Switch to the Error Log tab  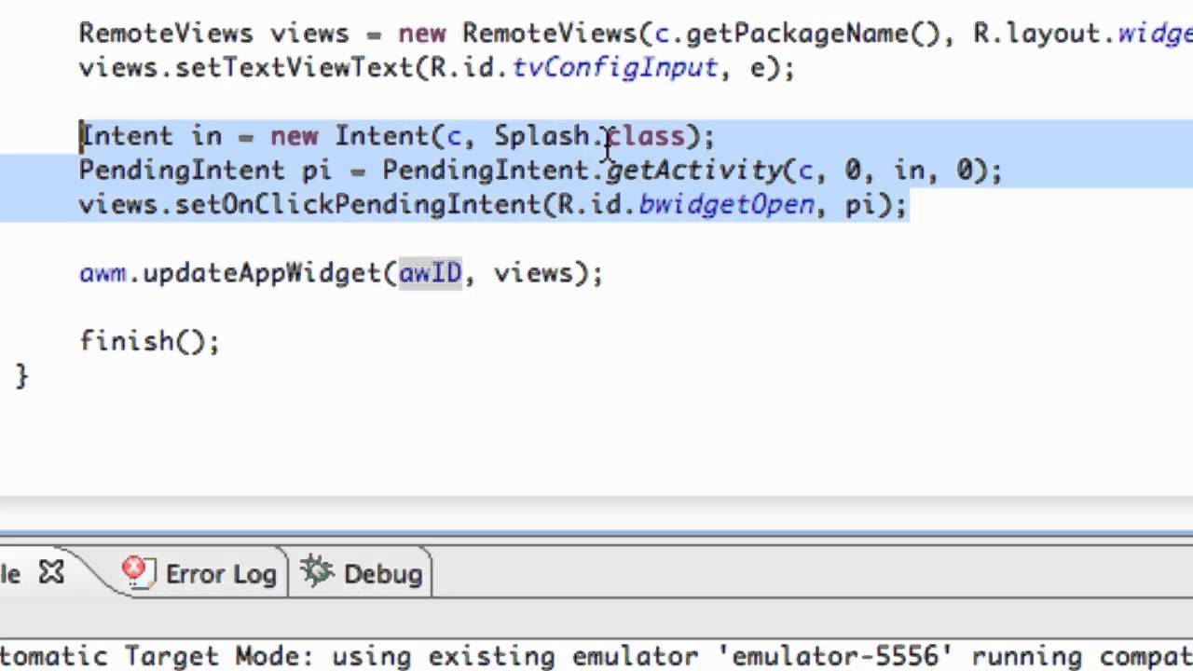(x=220, y=574)
